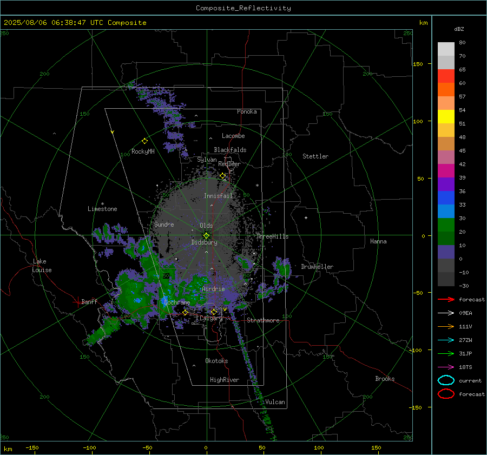Click the dBZ legend heading

459,29
